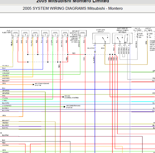The height and width of the screenshot is (153, 155).
Task: Click the FUSE 18 15A symbol
Action: tap(147, 36)
